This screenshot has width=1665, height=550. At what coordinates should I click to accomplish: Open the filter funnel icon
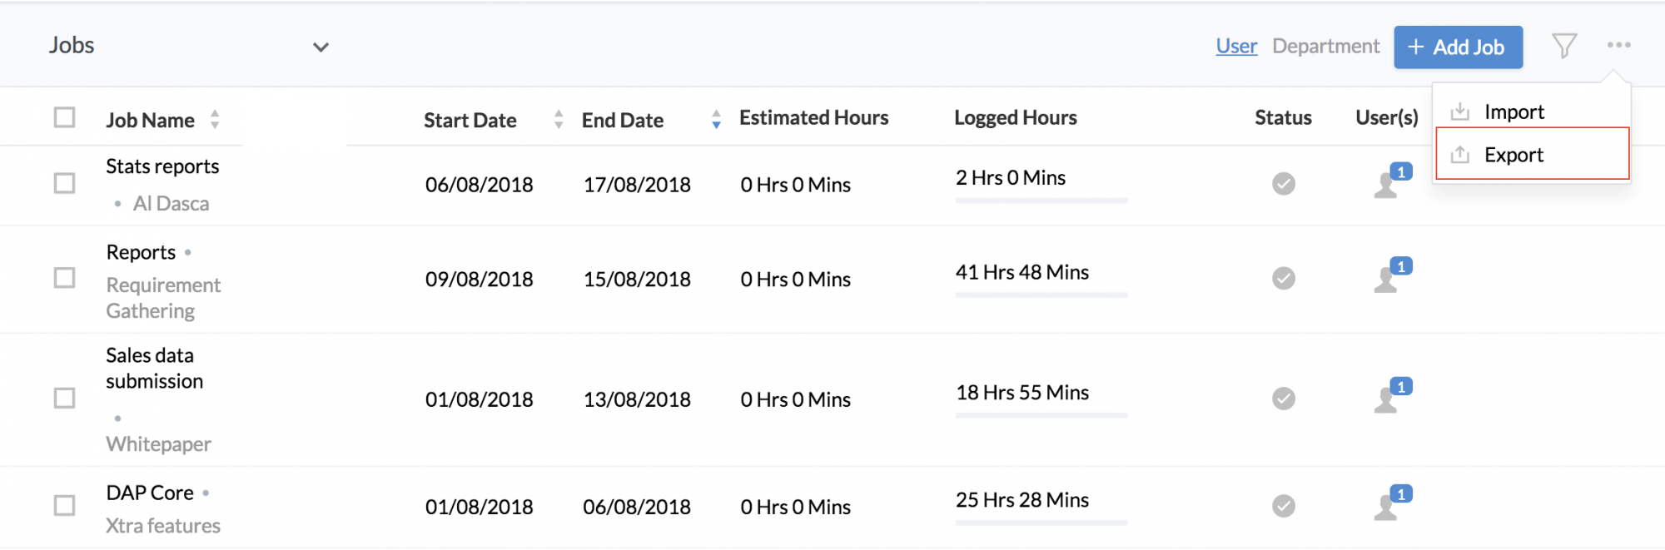[x=1564, y=46]
